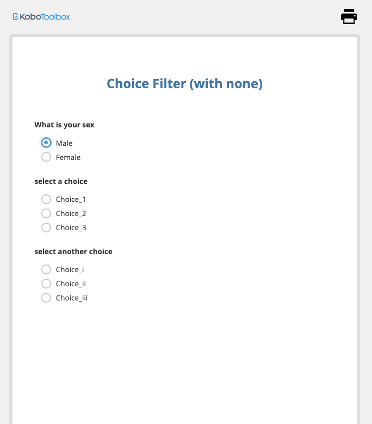Click the "Male" option label text

[x=64, y=143]
